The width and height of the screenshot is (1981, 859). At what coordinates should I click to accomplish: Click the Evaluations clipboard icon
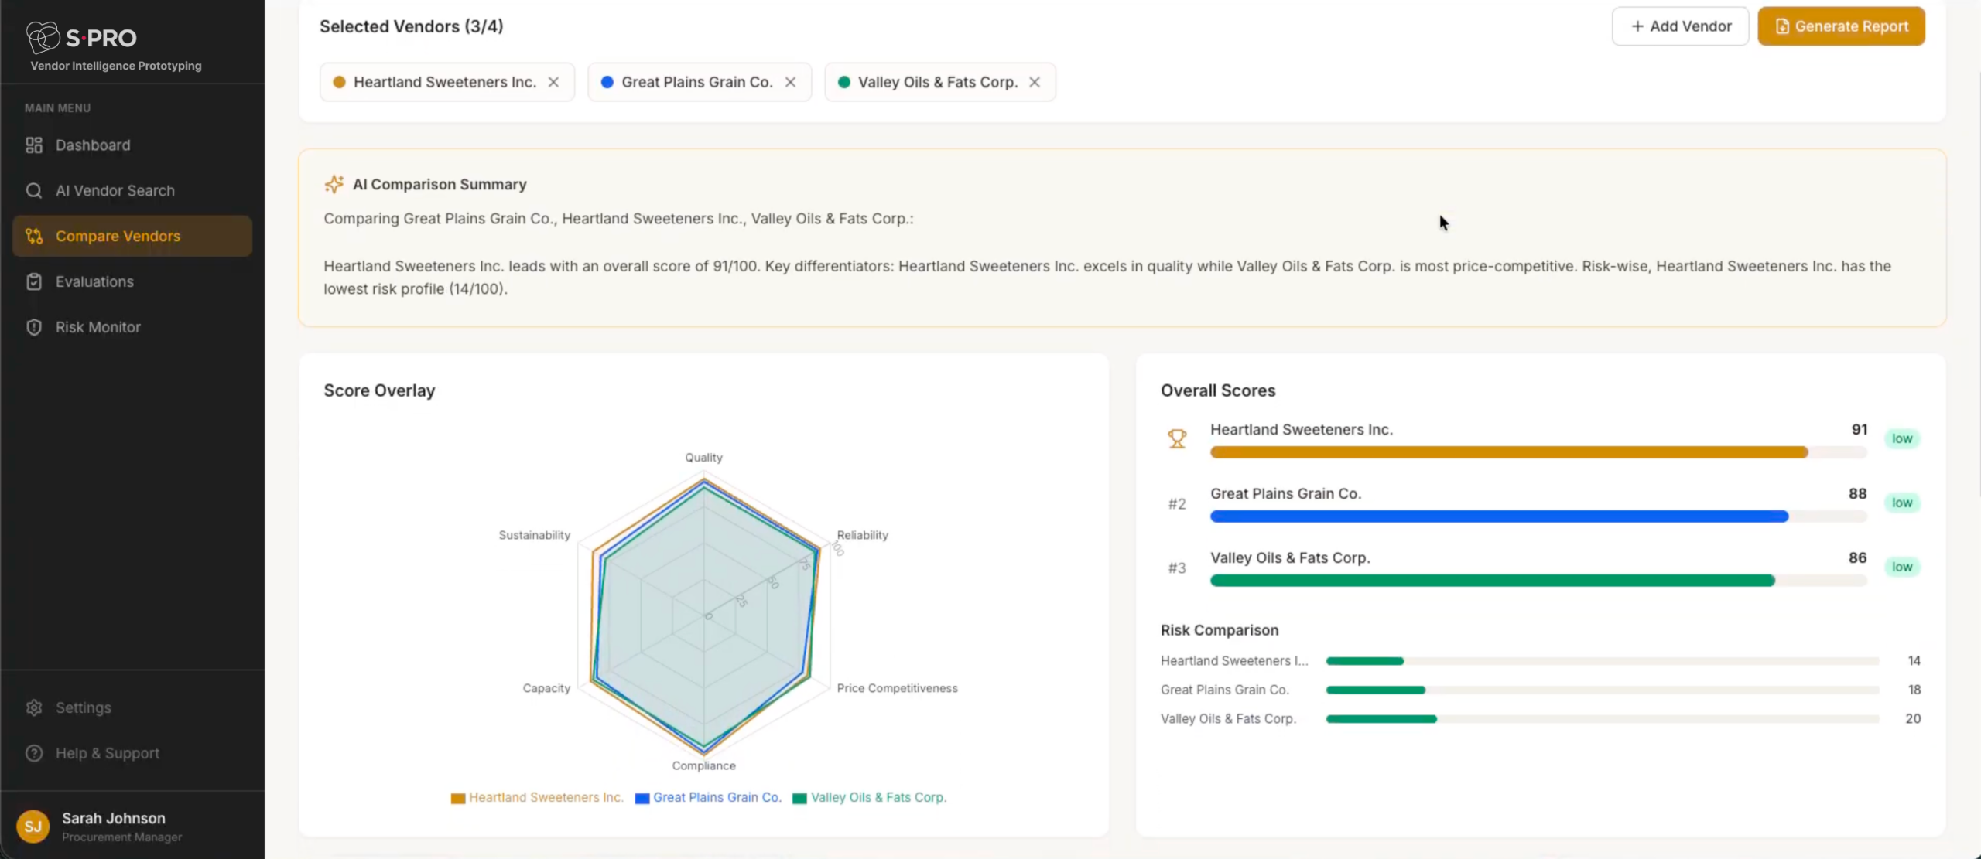click(x=34, y=282)
